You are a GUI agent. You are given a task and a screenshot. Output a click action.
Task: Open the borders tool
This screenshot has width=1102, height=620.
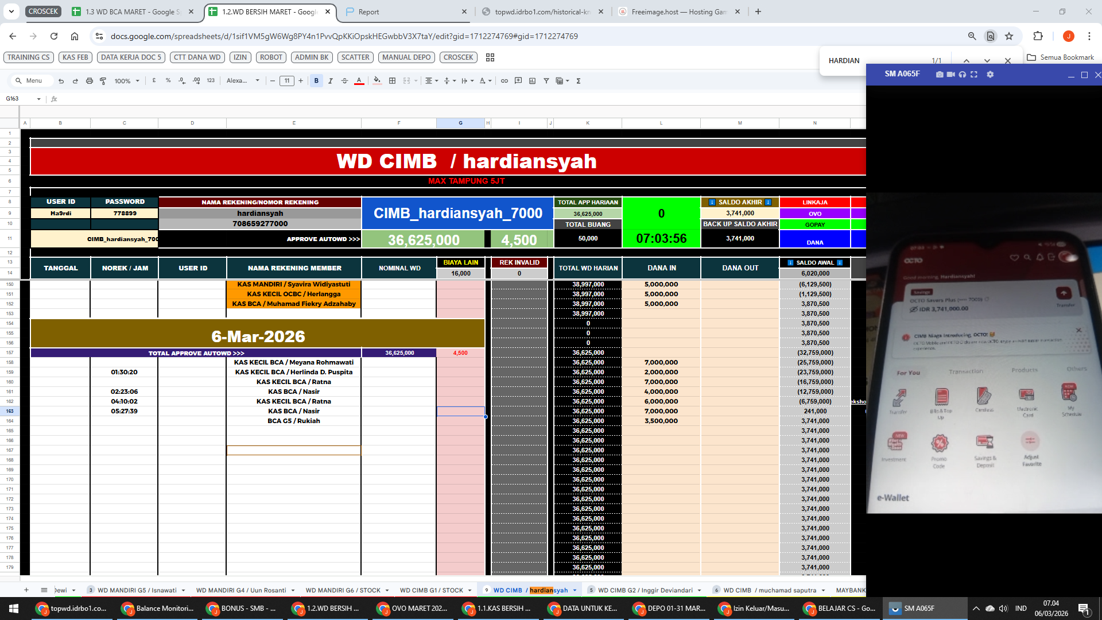[x=393, y=81]
